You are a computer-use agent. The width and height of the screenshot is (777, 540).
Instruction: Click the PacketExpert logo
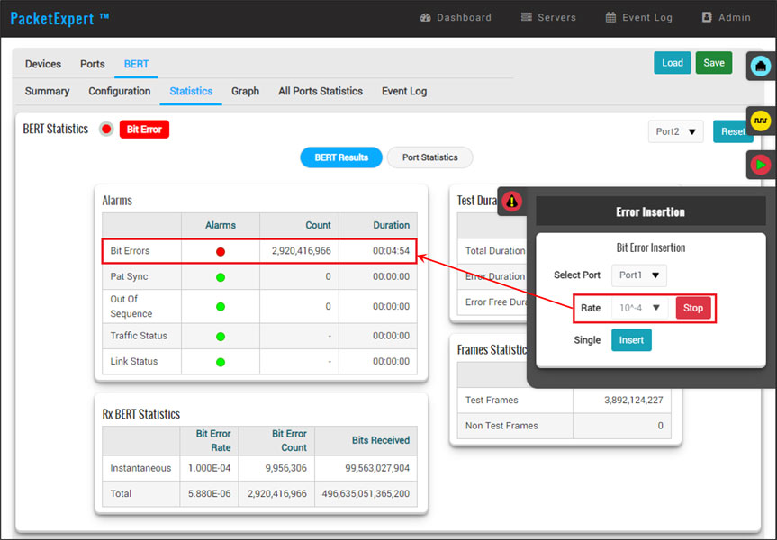(x=59, y=18)
